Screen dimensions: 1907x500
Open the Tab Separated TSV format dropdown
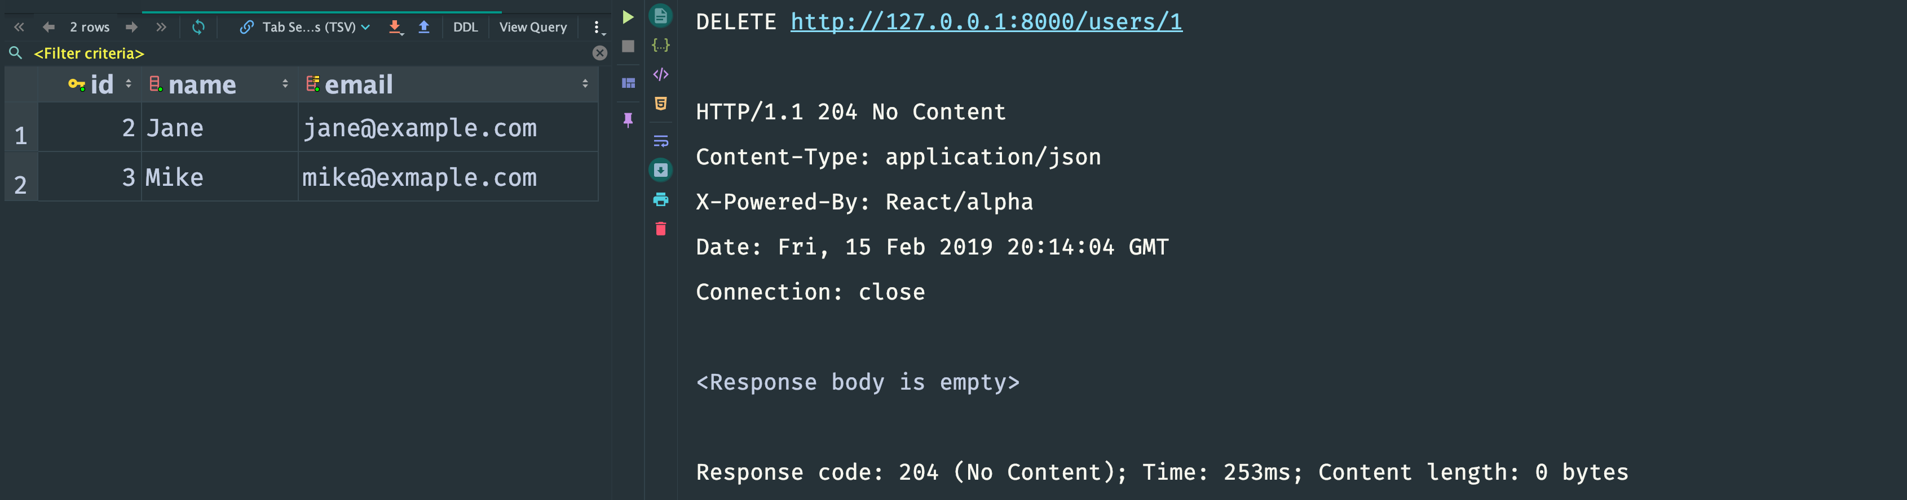[x=305, y=28]
